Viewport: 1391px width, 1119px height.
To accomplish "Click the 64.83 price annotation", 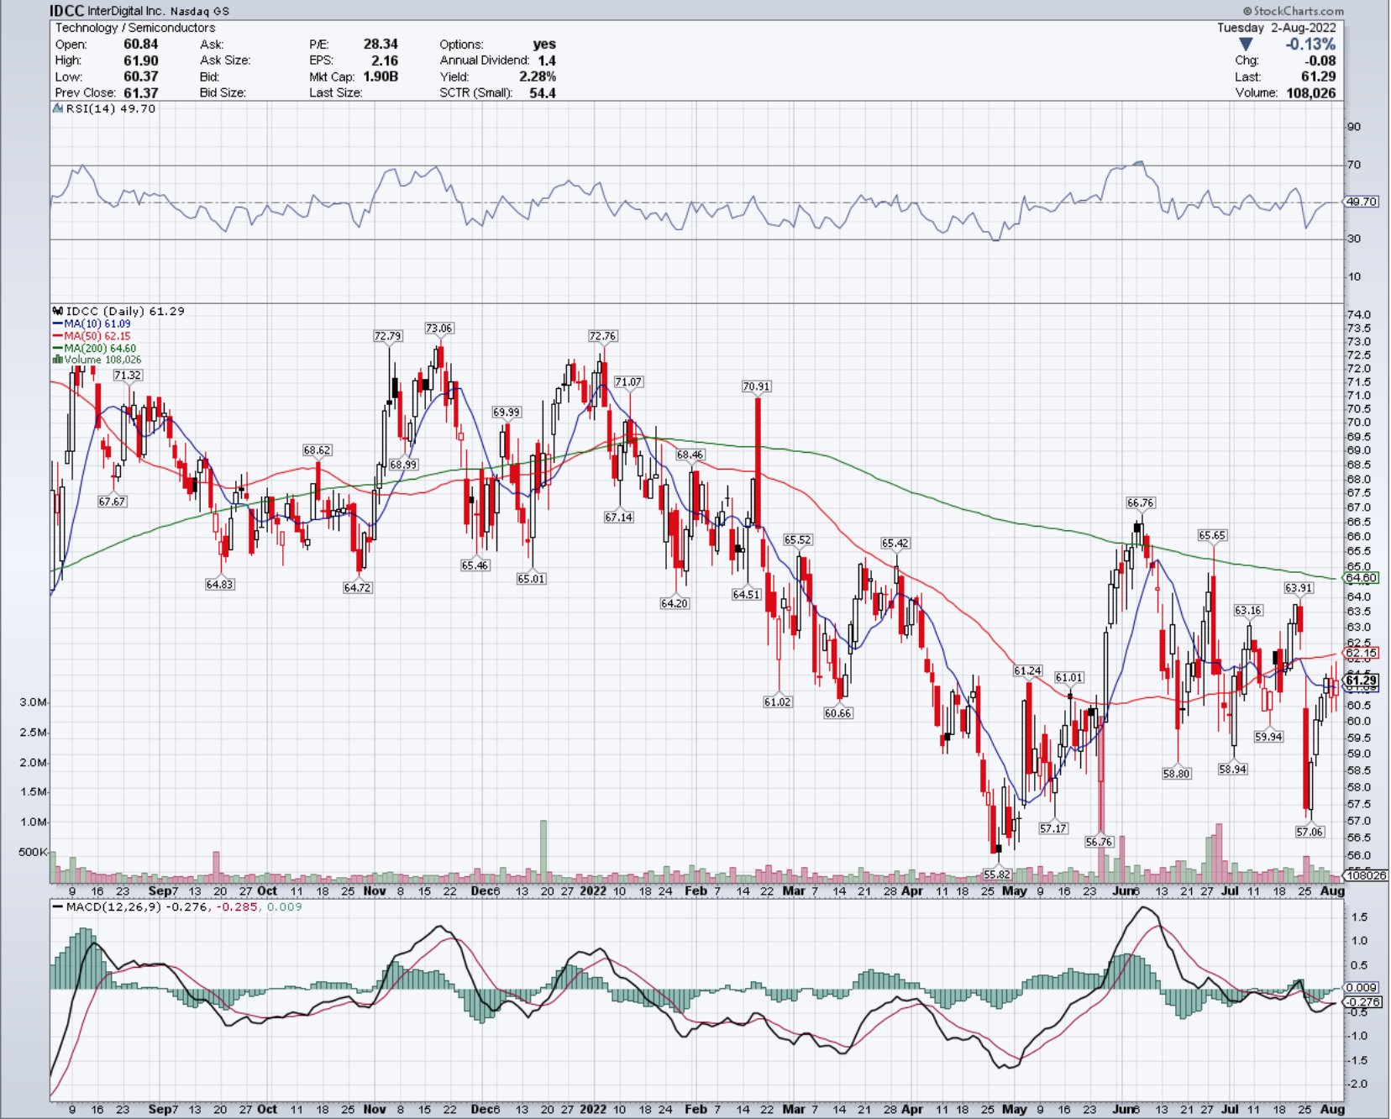I will point(220,584).
